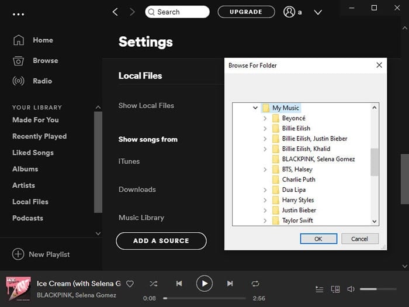Open Artists in library
The image size is (409, 307).
[24, 185]
